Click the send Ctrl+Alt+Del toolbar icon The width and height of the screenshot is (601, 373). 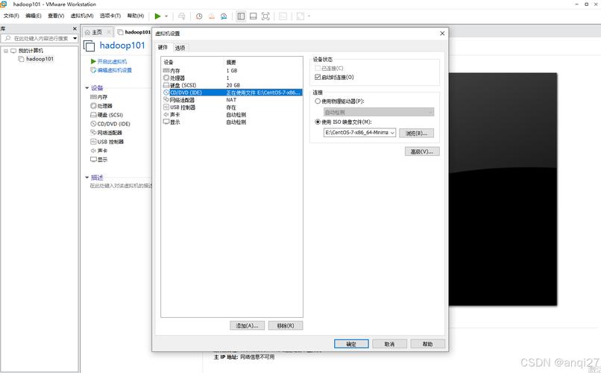pos(182,16)
